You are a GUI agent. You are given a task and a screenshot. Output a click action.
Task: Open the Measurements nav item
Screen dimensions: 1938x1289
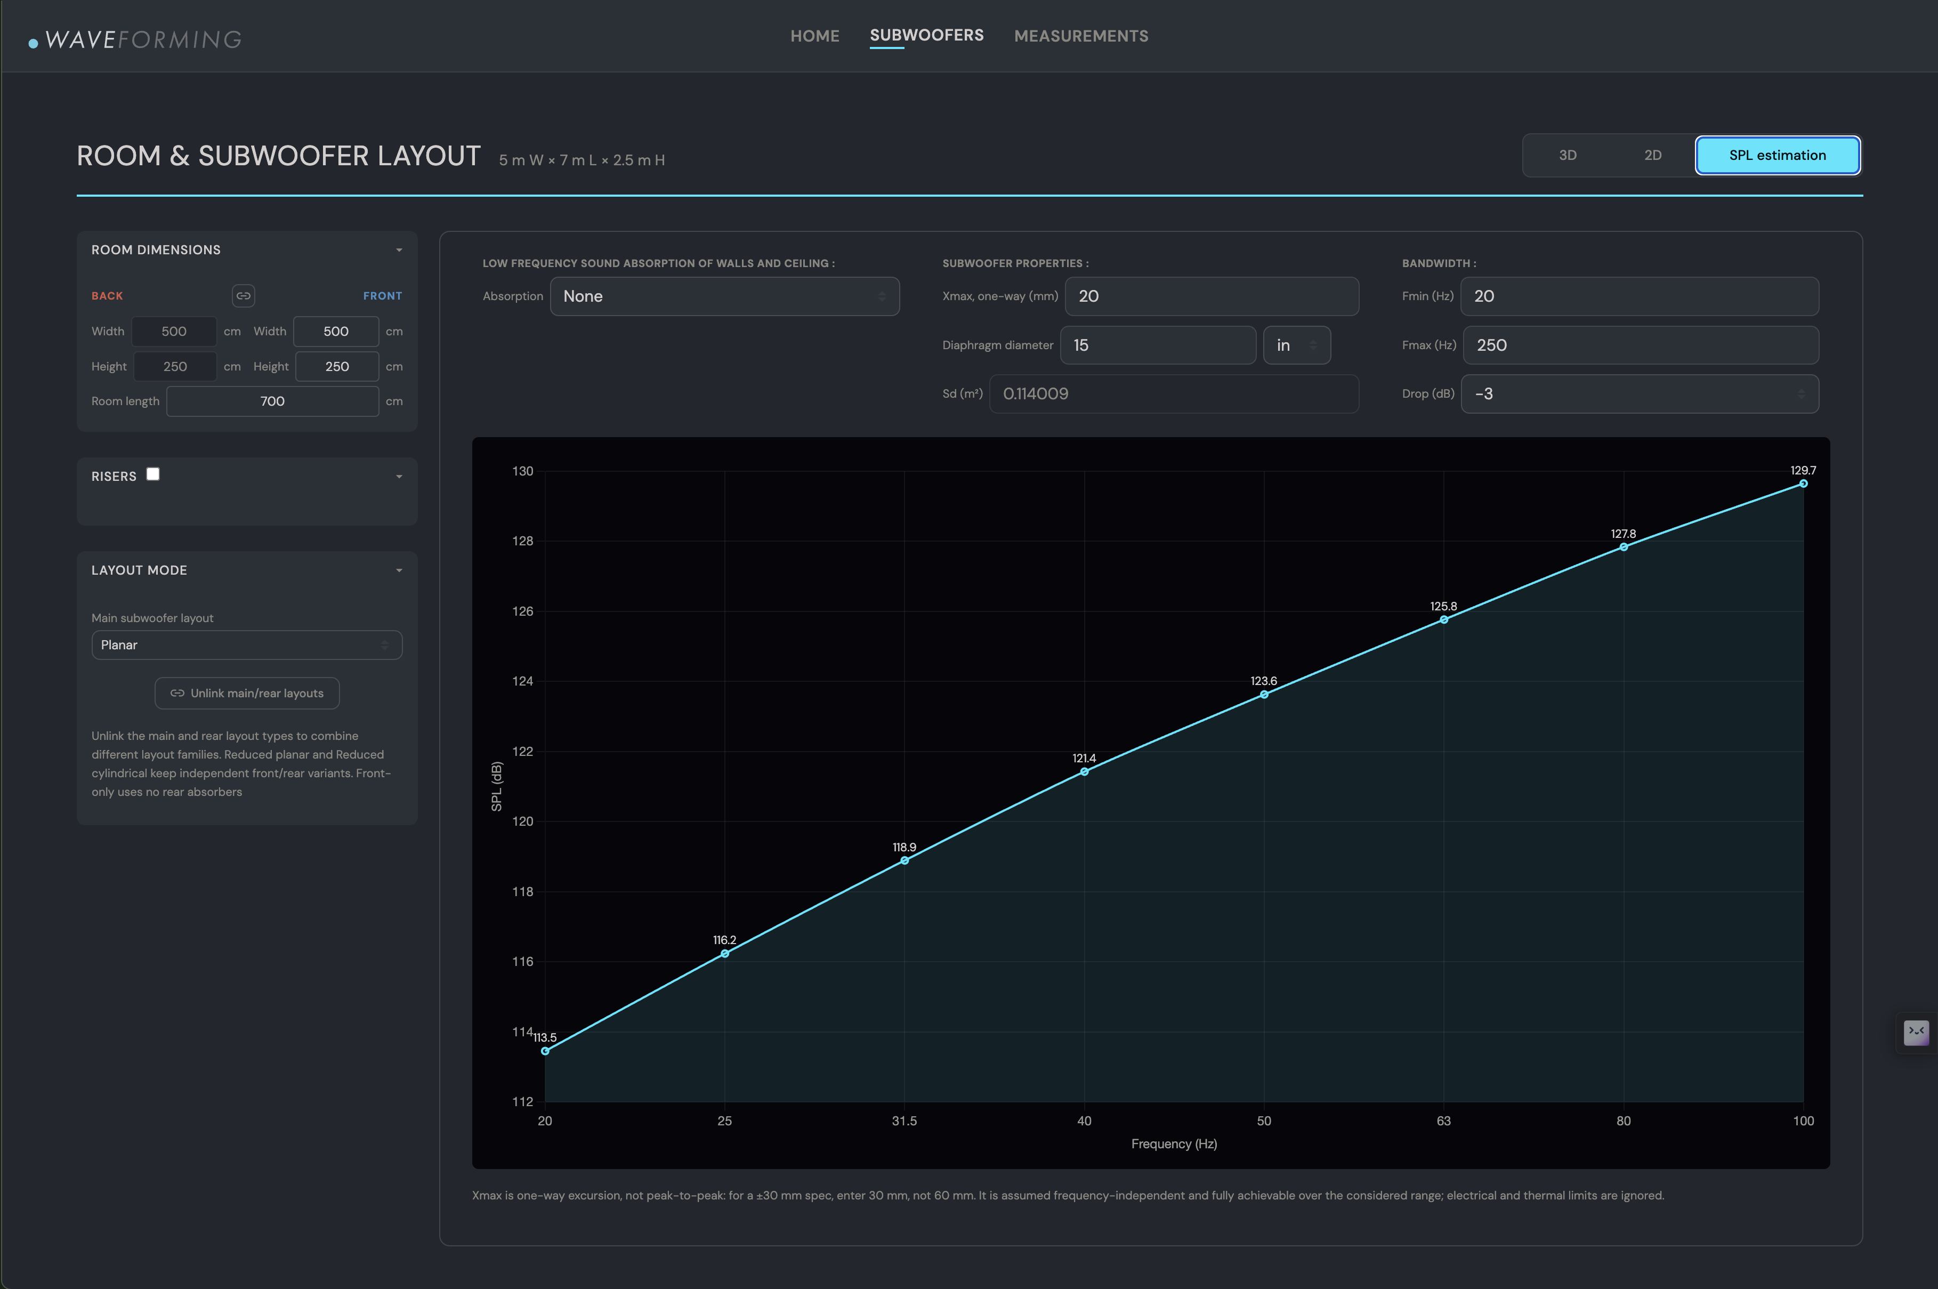[x=1081, y=36]
